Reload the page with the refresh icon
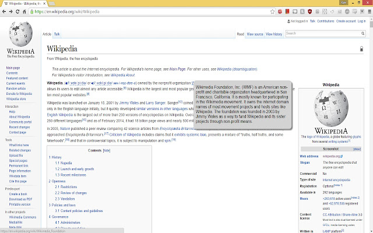 pyautogui.click(x=17, y=12)
